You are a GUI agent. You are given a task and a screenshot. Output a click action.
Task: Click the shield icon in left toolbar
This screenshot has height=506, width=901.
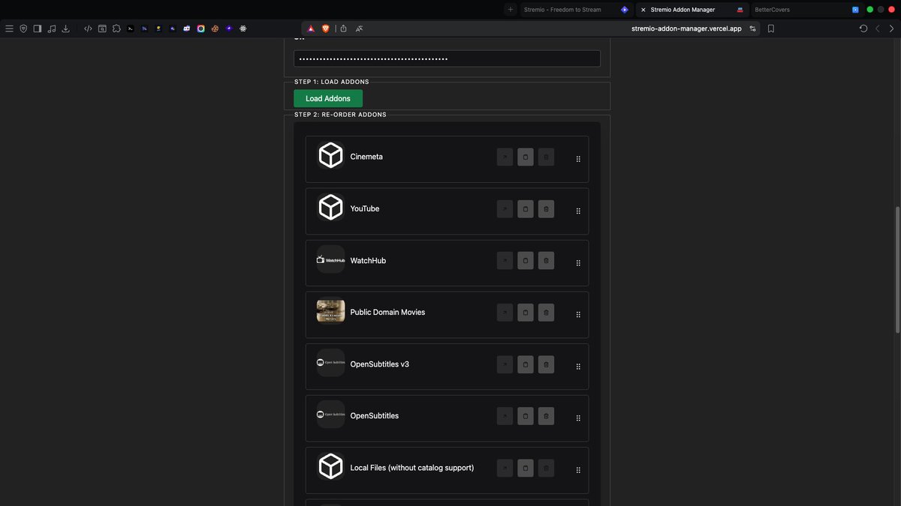pos(23,28)
